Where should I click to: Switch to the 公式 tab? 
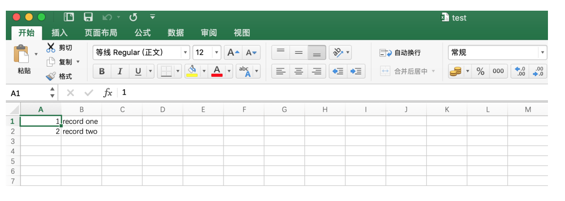tap(142, 33)
